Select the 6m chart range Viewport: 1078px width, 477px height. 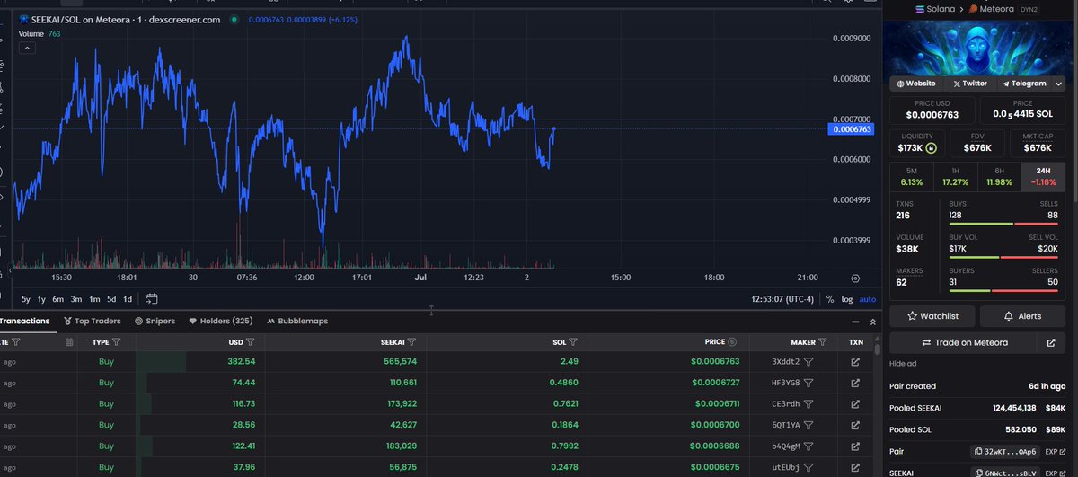[x=57, y=299]
